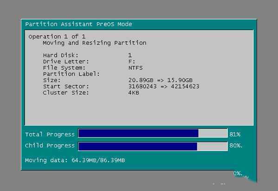Viewport: 278px width, 191px height.
Task: Click the '80%' child progress percentage
Action: click(x=236, y=146)
